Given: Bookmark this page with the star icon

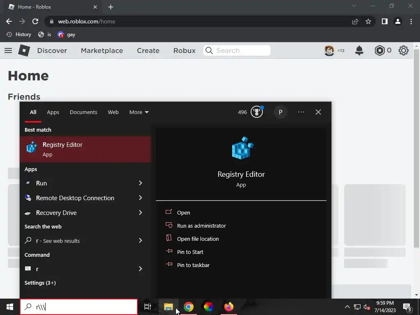Looking at the screenshot, I should (x=368, y=21).
